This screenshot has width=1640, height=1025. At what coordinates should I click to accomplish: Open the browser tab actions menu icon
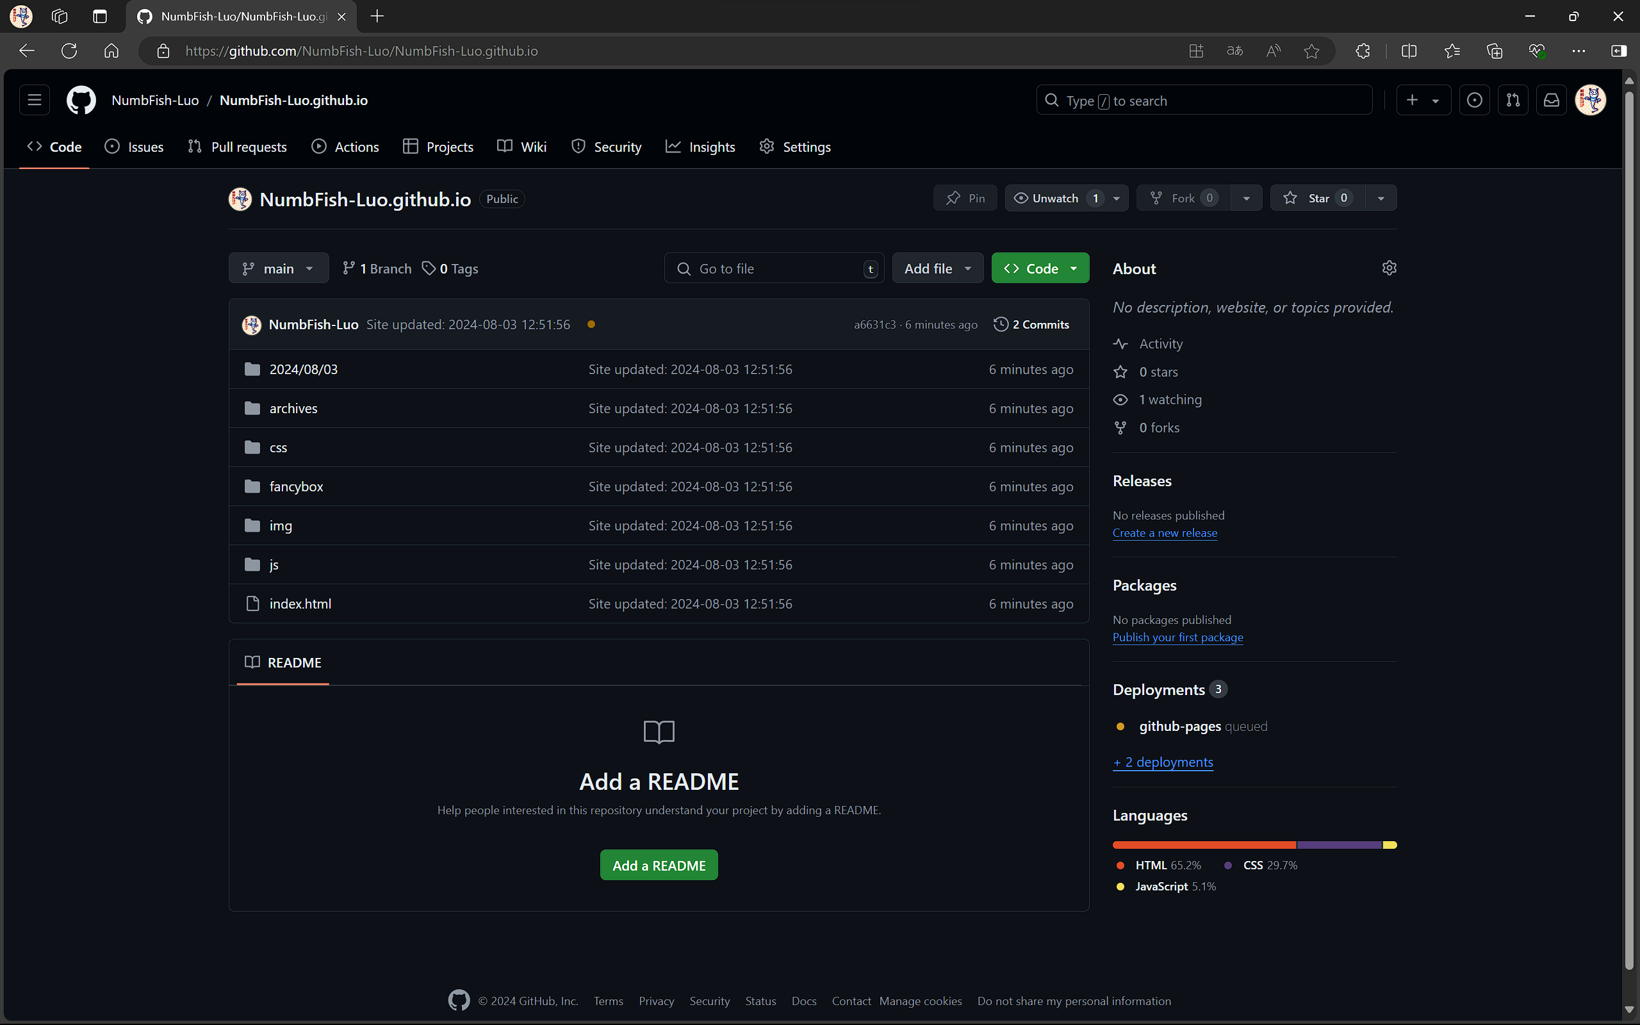100,16
